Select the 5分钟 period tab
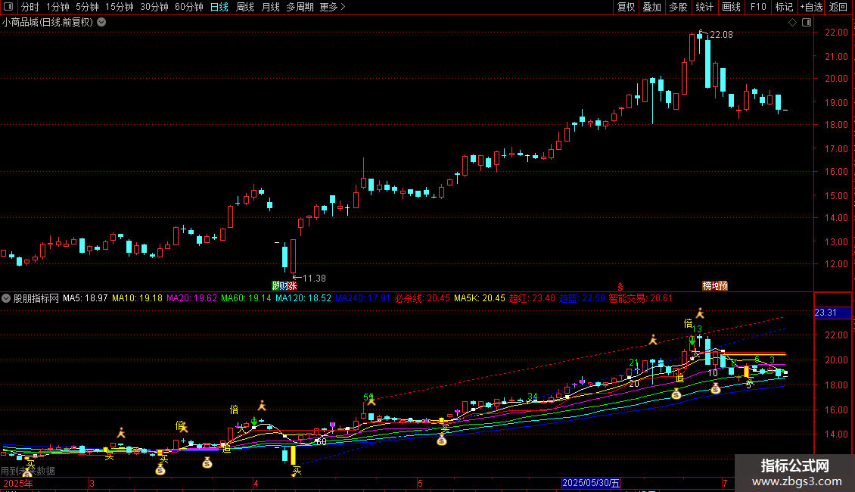This screenshot has height=492, width=855. coord(87,7)
